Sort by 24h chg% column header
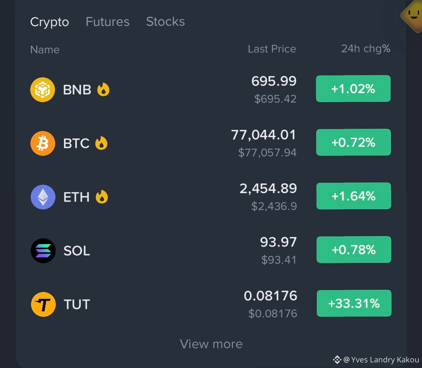 point(366,49)
